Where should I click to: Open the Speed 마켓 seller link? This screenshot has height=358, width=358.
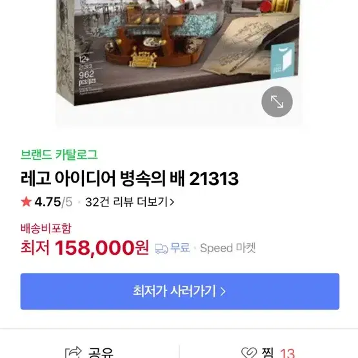pos(228,248)
